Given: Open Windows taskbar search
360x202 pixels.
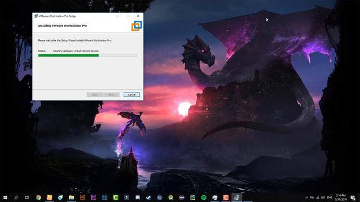Looking at the screenshot, I should pyautogui.click(x=16, y=198).
